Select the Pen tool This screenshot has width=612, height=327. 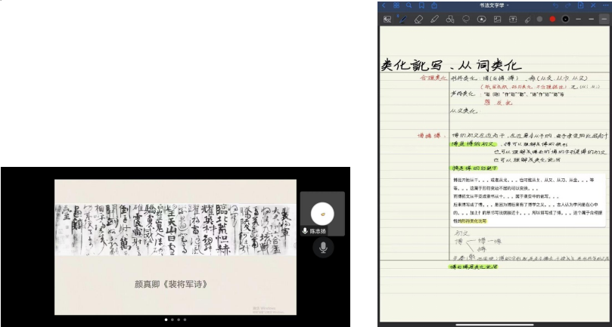click(x=402, y=19)
